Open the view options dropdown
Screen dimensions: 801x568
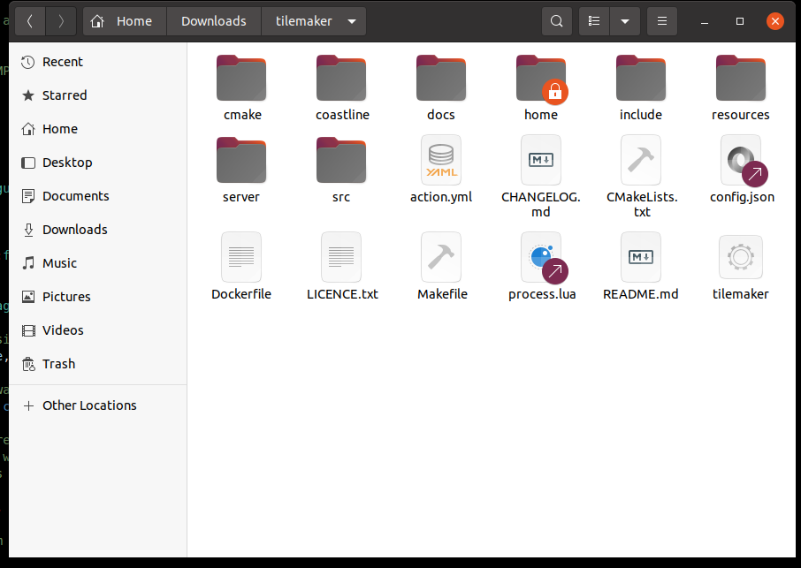625,20
